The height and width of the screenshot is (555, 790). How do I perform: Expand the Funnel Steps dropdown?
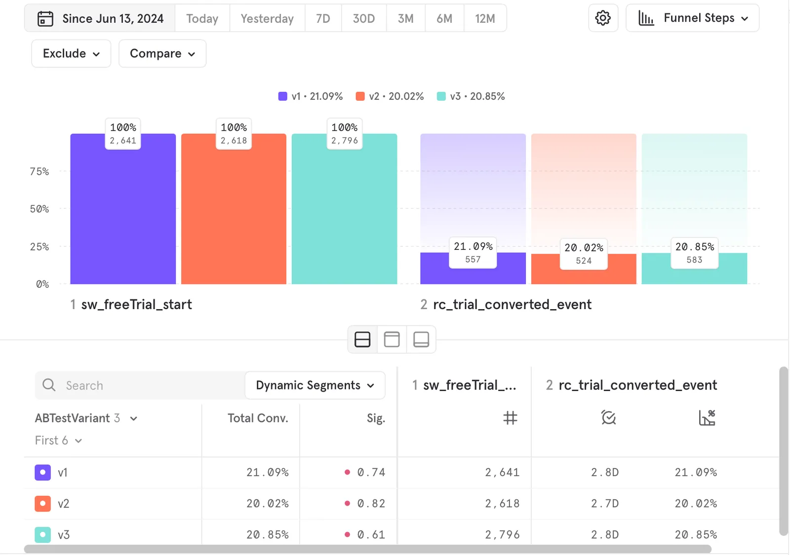[x=692, y=18]
